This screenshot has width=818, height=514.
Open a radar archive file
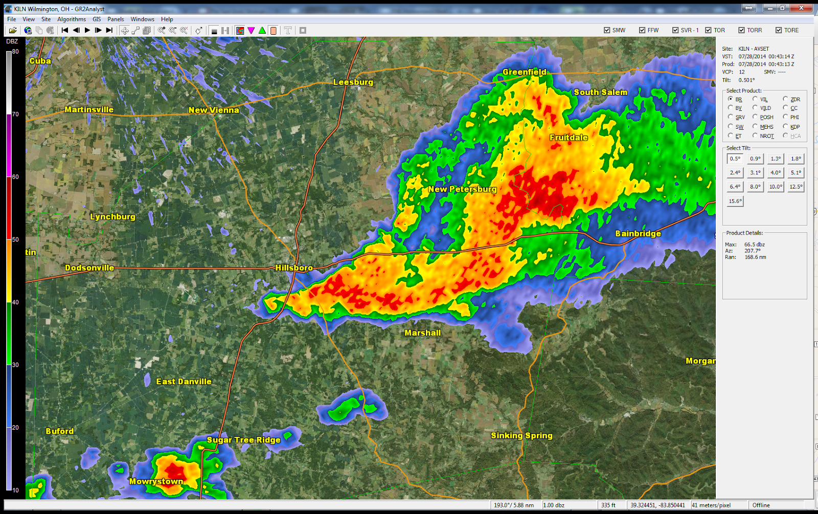point(12,30)
